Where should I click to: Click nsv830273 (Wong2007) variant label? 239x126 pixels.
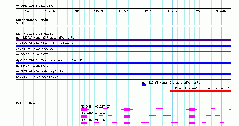[32, 66]
